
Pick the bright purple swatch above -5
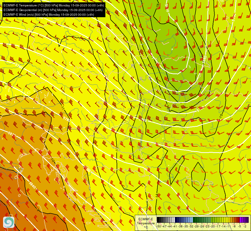(x=240, y=220)
